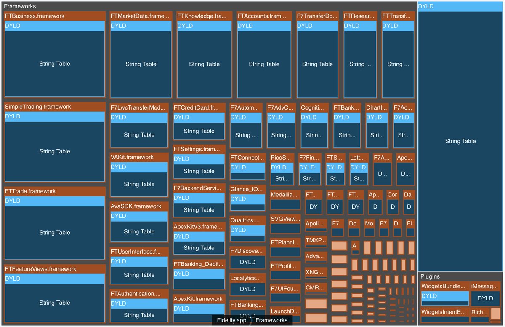Click String Table inside SimpleTrading.framework
The width and height of the screenshot is (505, 327).
pyautogui.click(x=55, y=151)
